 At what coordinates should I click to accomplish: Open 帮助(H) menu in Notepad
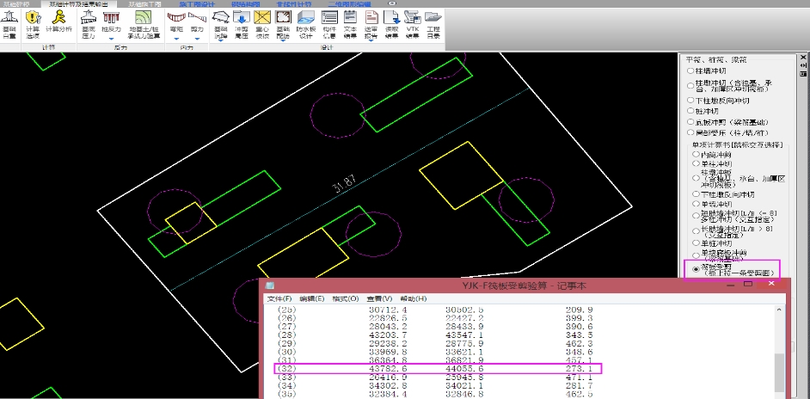pyautogui.click(x=414, y=299)
